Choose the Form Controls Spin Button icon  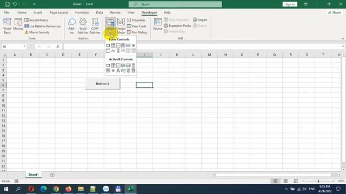coord(123,45)
